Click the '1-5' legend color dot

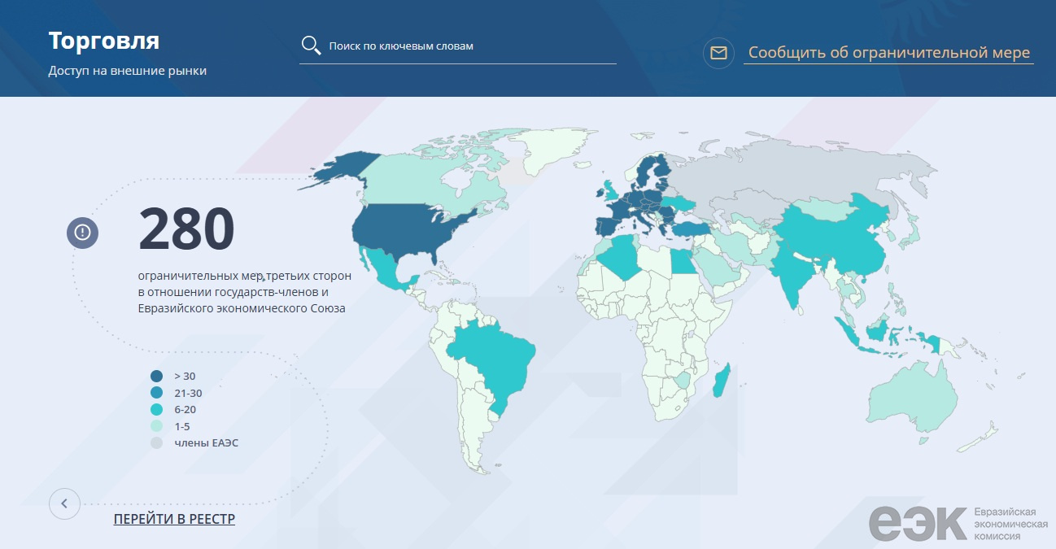coord(156,426)
